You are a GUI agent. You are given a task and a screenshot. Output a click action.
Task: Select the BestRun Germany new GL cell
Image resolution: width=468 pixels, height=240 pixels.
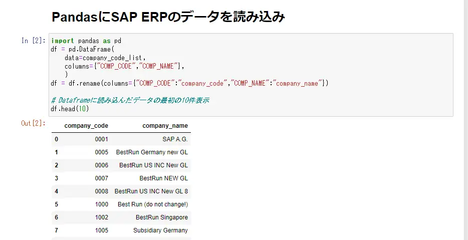point(152,152)
